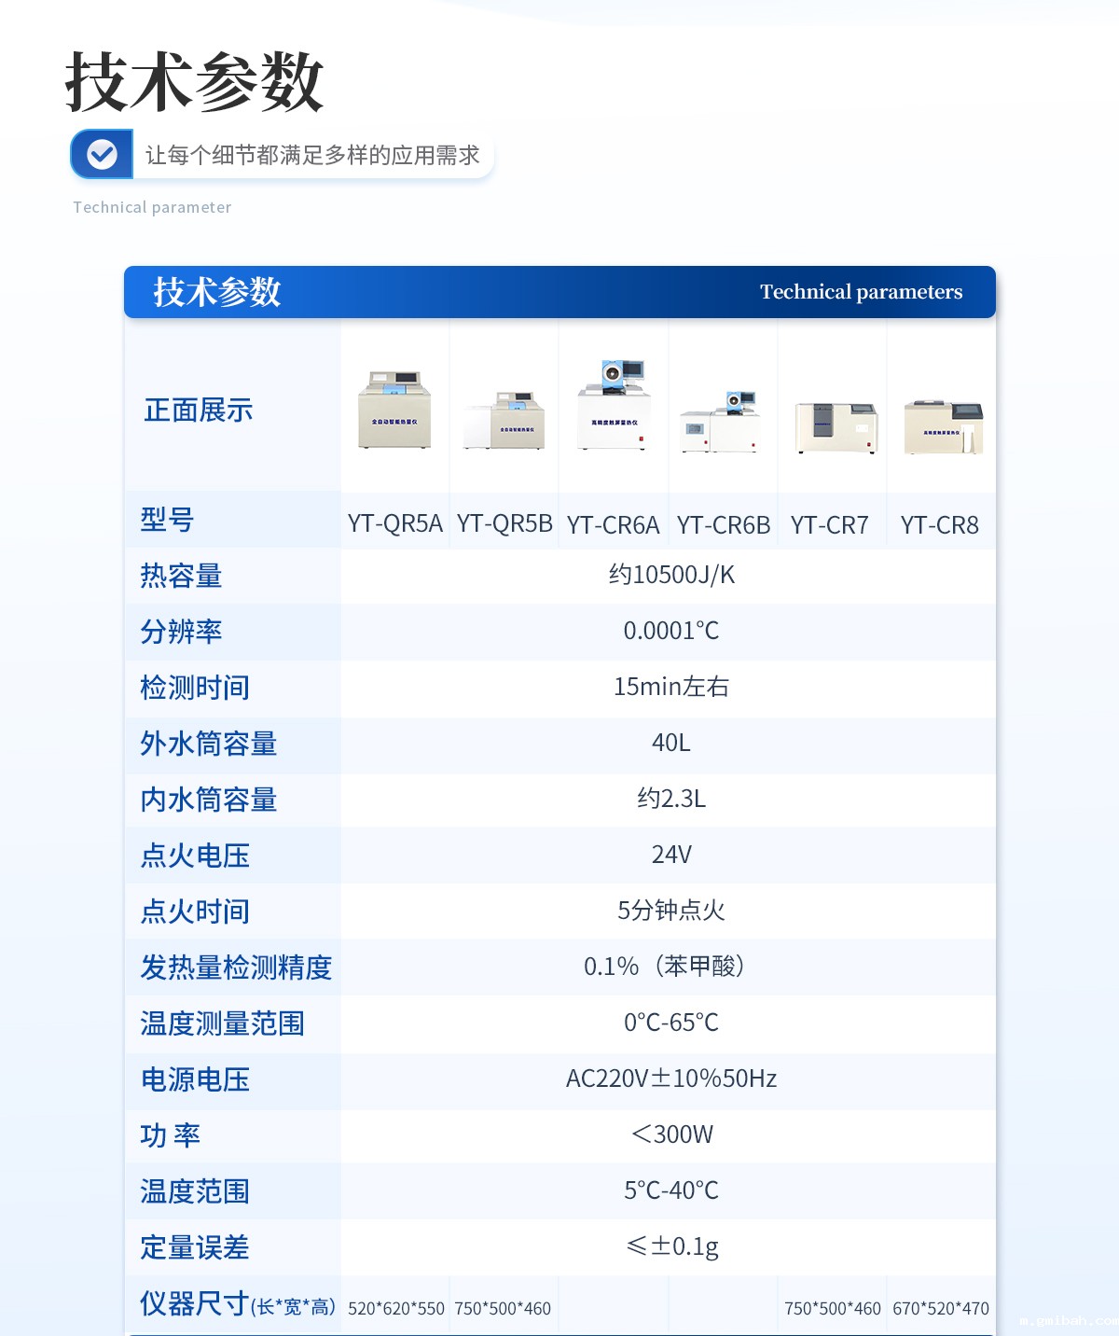
Task: Click the YT-CR7 product image
Action: pyautogui.click(x=836, y=427)
